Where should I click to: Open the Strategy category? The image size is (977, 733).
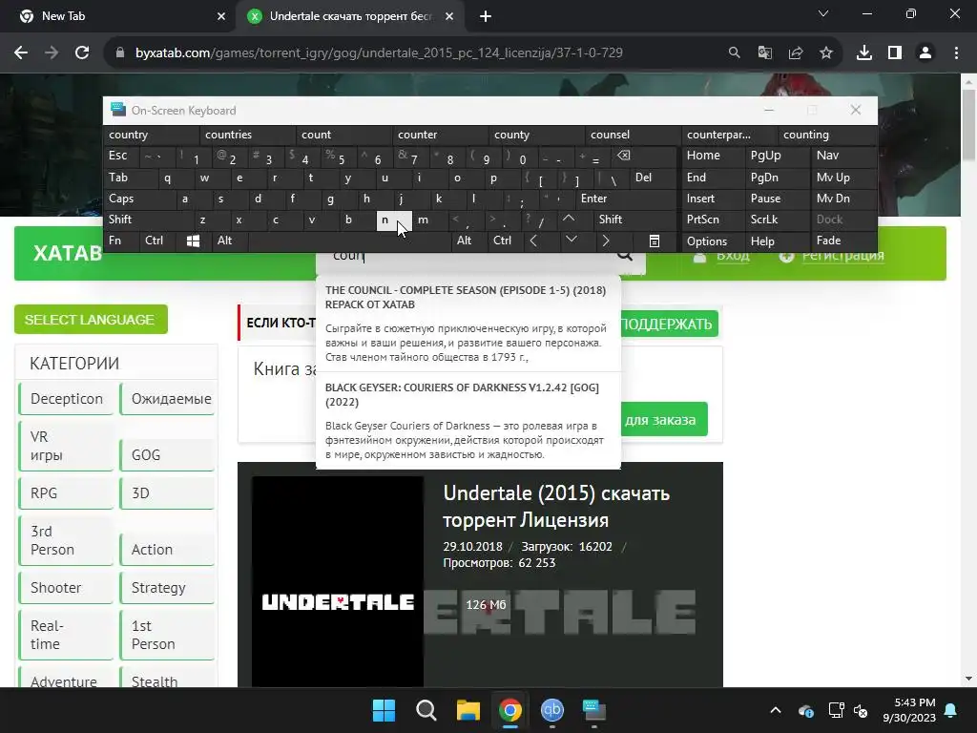(x=167, y=588)
